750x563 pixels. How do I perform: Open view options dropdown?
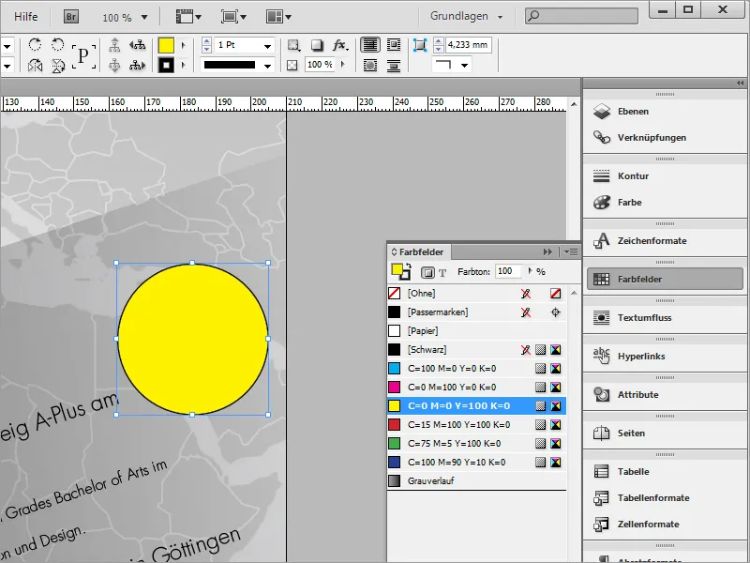(x=188, y=17)
